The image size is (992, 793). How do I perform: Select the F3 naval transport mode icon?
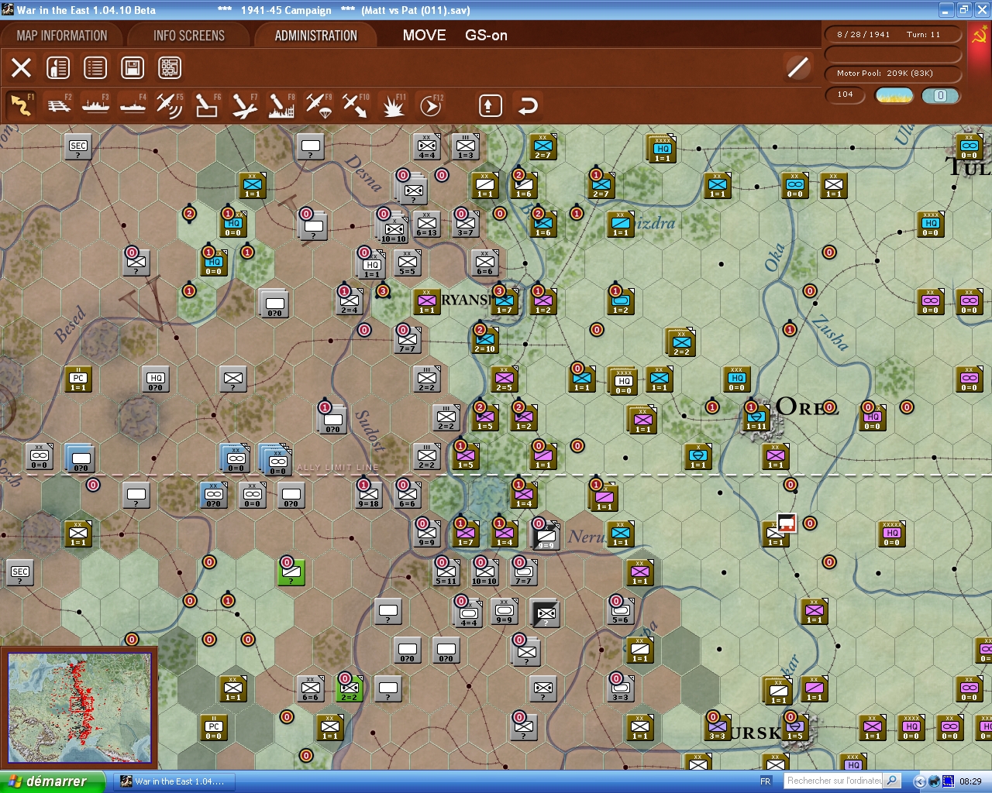coord(95,105)
